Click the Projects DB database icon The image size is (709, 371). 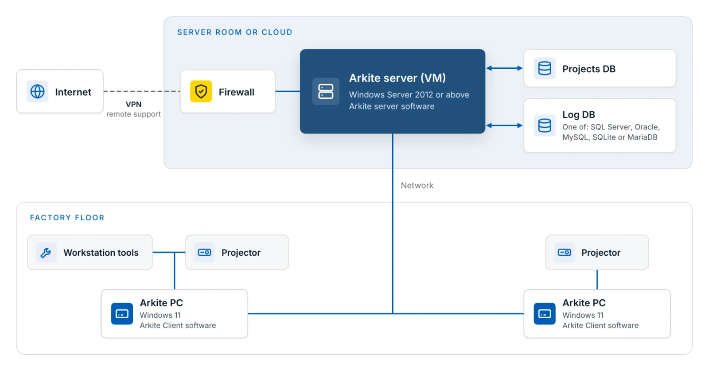pos(545,68)
